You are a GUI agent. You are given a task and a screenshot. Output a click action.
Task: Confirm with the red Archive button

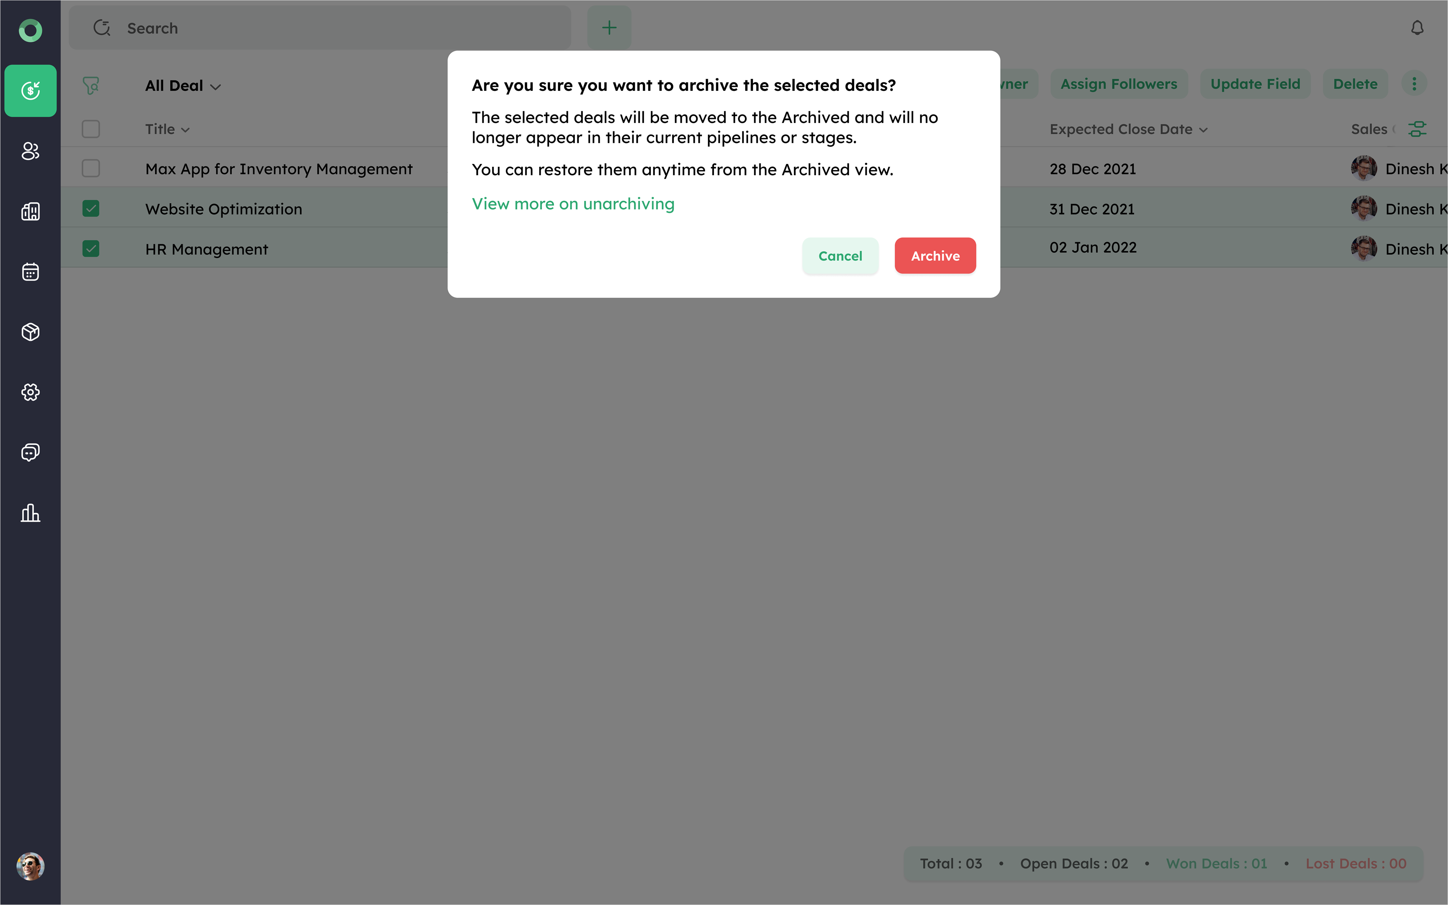[x=934, y=256]
